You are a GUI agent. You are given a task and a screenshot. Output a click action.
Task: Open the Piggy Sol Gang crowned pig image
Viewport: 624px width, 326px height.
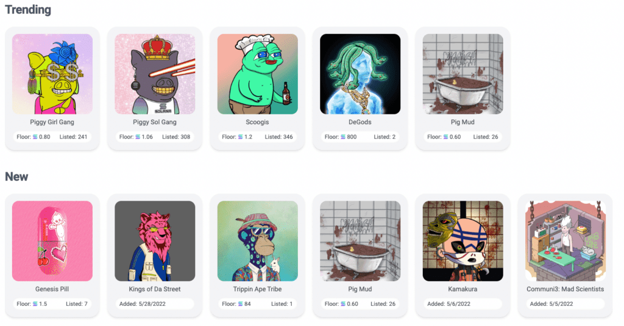(155, 74)
